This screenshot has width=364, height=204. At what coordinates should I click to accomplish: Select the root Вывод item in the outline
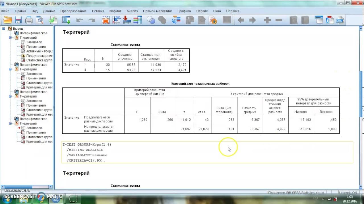(18, 29)
